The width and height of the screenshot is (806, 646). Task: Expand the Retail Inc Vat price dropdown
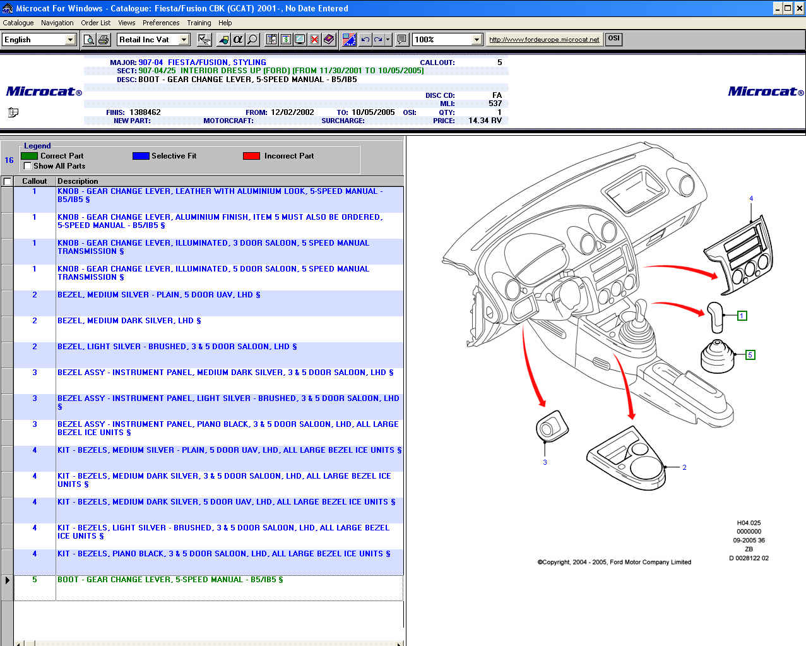click(184, 40)
